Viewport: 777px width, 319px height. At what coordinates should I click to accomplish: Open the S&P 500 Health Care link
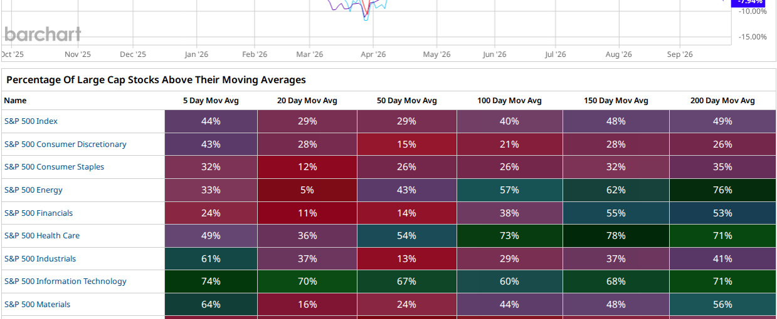[x=42, y=236]
